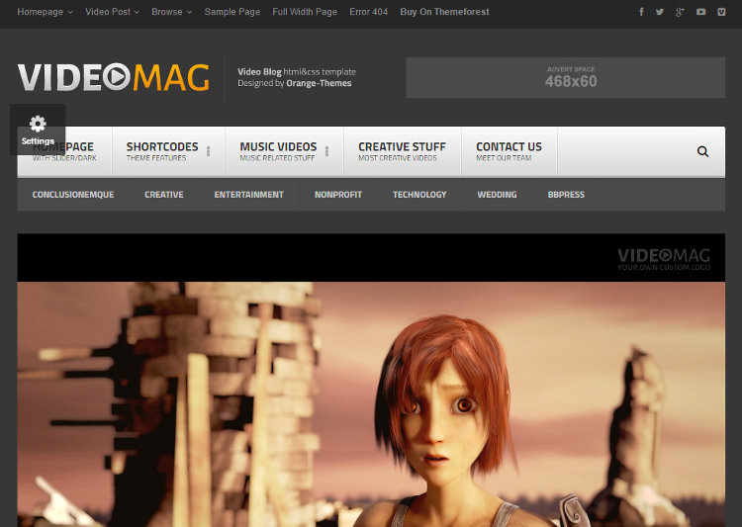Image resolution: width=742 pixels, height=527 pixels.
Task: Open Technology category
Action: click(419, 195)
